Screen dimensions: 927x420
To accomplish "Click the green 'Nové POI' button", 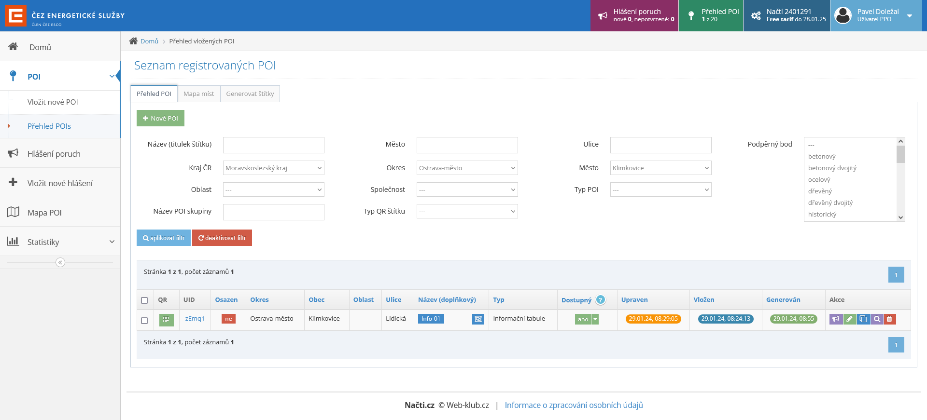I will 160,119.
